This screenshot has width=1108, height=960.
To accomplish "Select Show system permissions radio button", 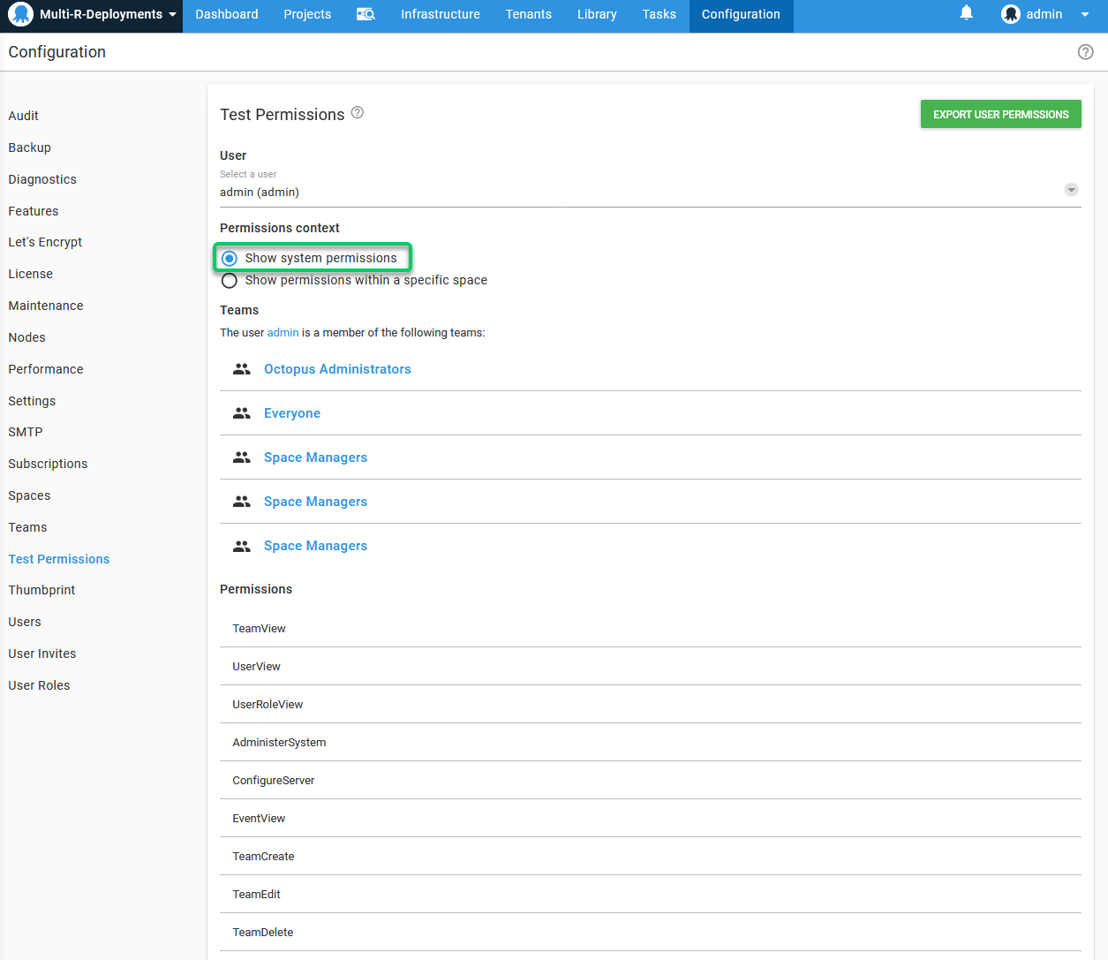I will point(230,258).
